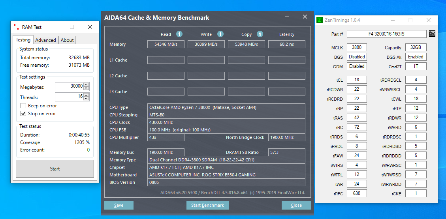
Task: Click the Cmd2T value 1T
Action: pos(416,66)
